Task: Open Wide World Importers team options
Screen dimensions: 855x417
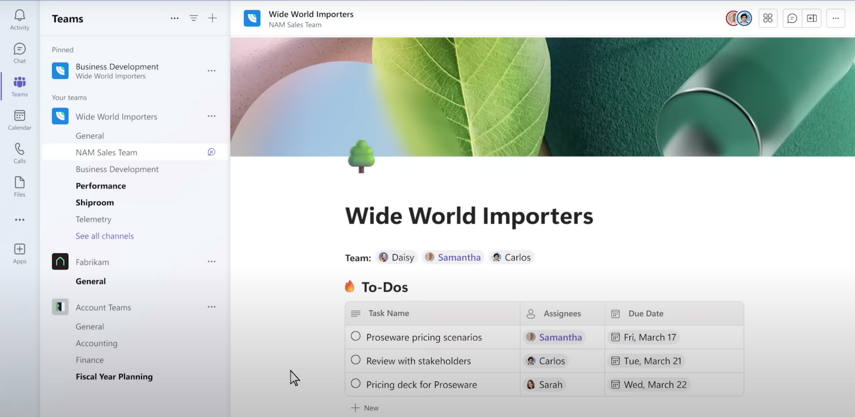Action: 212,116
